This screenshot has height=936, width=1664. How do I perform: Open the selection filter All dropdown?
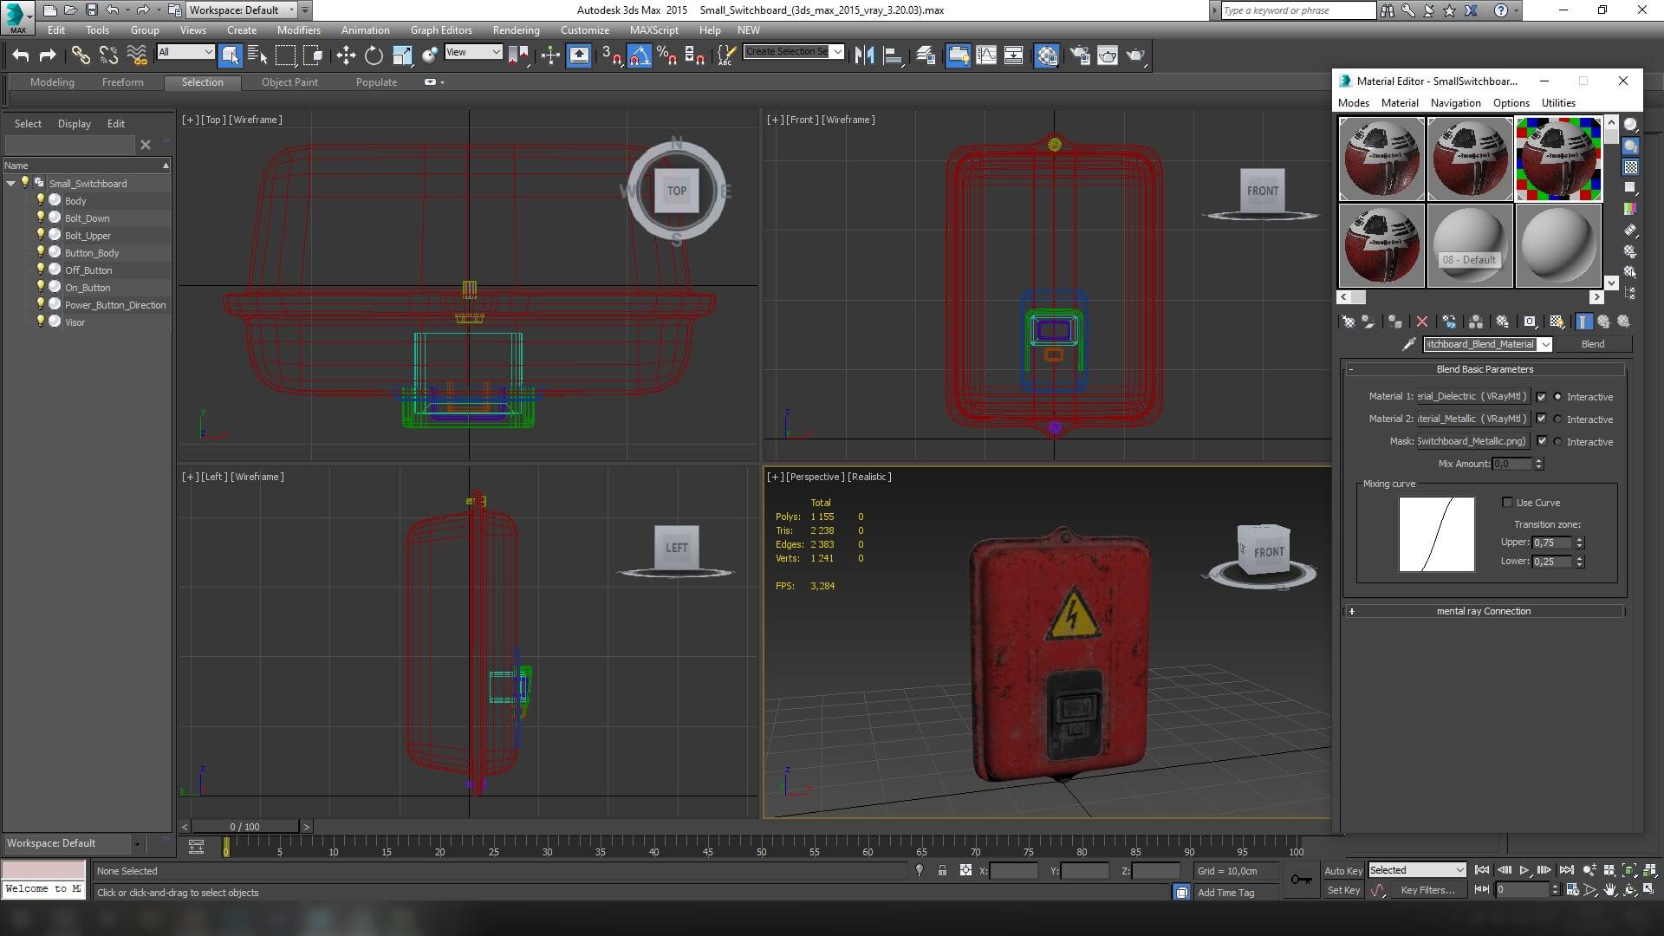click(185, 53)
